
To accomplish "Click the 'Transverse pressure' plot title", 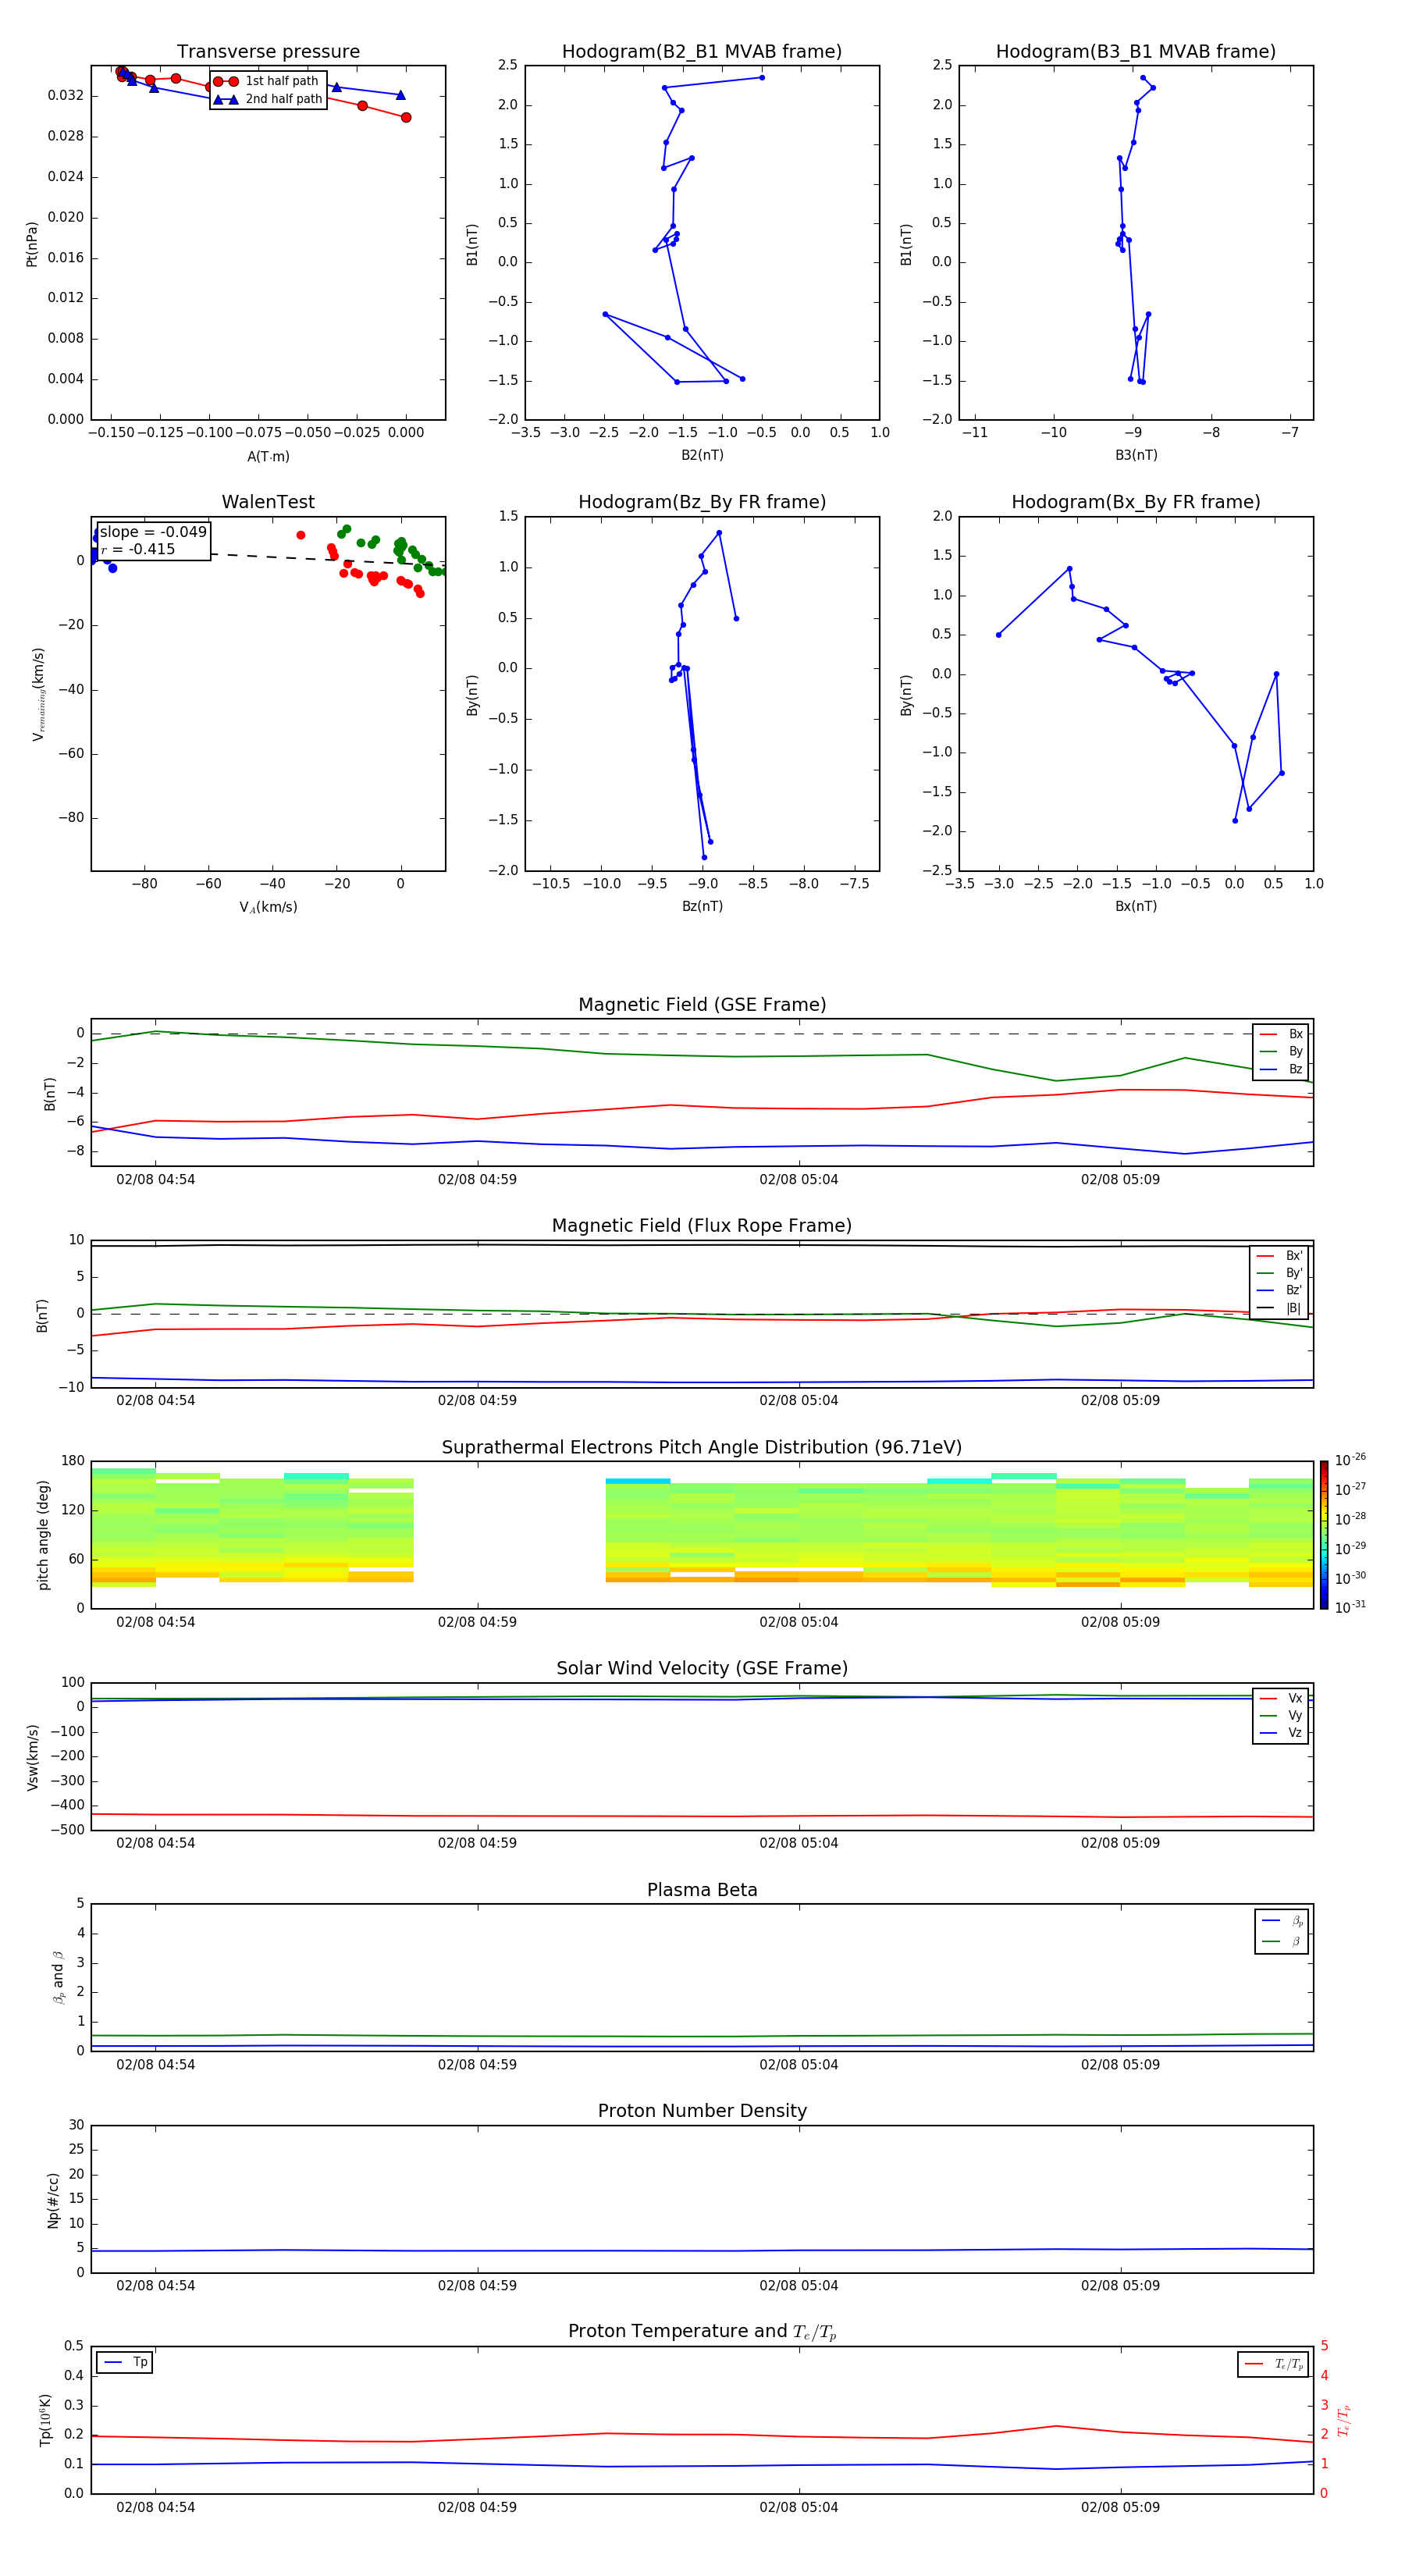I will [x=268, y=52].
